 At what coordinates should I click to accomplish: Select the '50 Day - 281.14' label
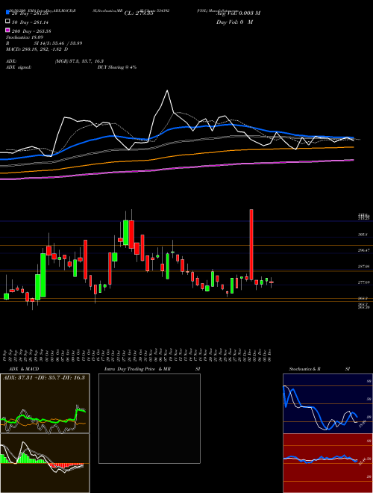[30, 22]
